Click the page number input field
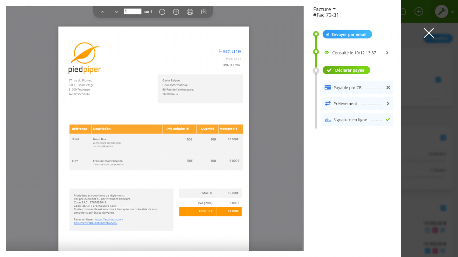Screen dimensions: 458x257 [133, 12]
